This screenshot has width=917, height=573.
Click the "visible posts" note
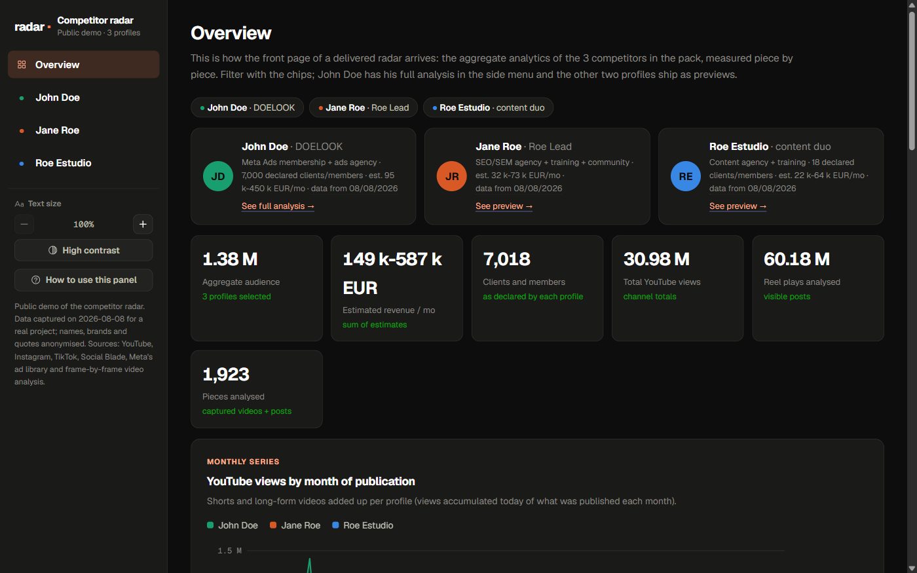pos(787,297)
